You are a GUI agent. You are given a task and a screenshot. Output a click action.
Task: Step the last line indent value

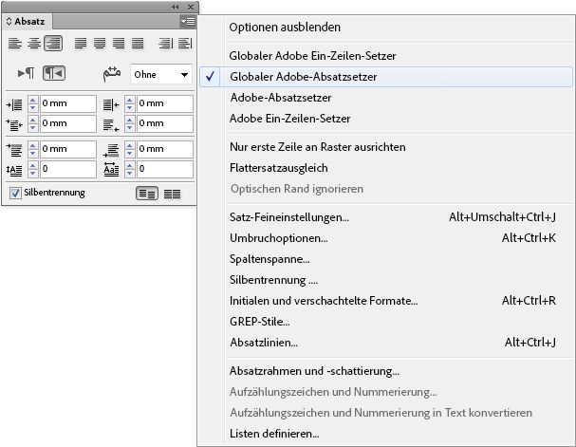(x=130, y=124)
